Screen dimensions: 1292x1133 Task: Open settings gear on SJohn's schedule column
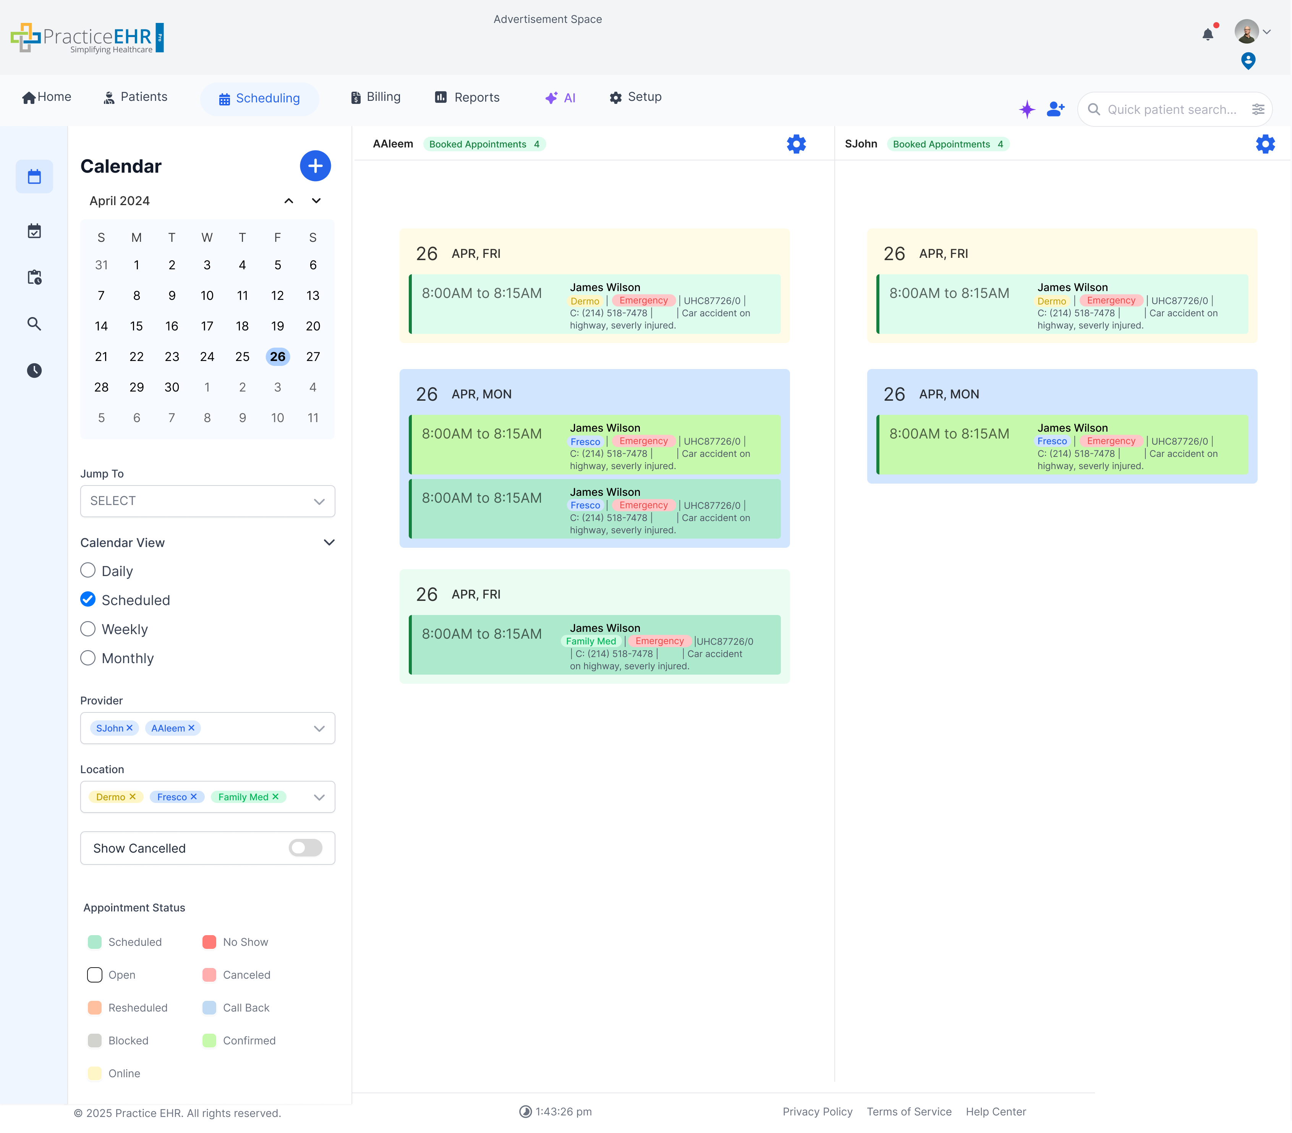tap(1265, 144)
